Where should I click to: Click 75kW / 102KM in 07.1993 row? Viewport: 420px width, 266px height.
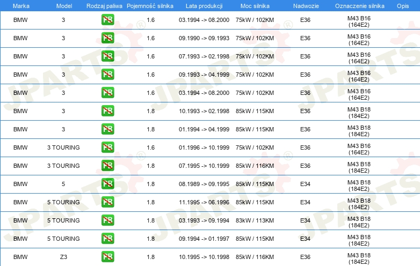pyautogui.click(x=255, y=56)
